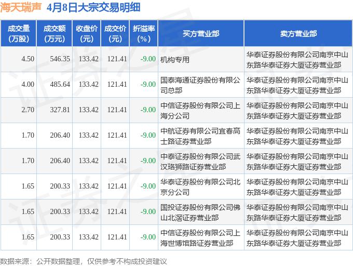Click 1.65 in the 国投证券 row
Image resolution: width=353 pixels, height=266 pixels.
(x=28, y=212)
